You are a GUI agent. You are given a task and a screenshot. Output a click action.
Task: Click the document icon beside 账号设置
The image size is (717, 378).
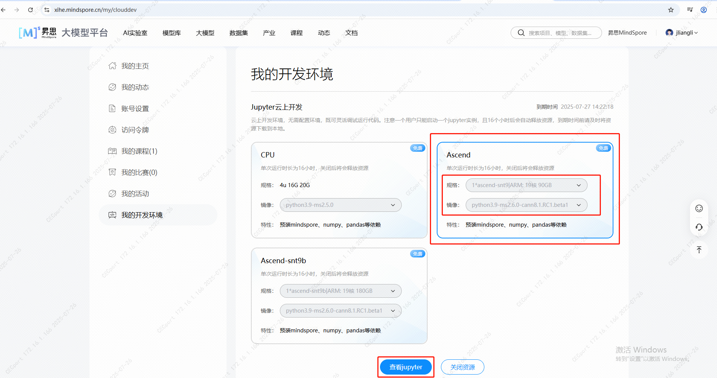[112, 108]
